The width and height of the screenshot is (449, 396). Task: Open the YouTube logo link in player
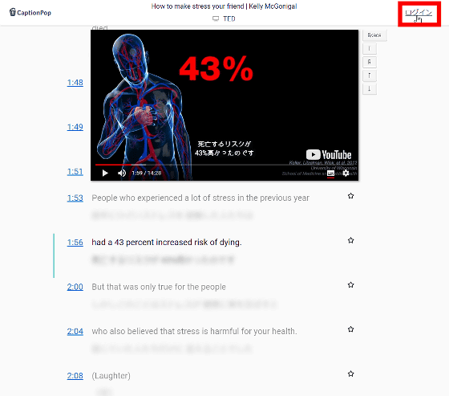pos(329,155)
